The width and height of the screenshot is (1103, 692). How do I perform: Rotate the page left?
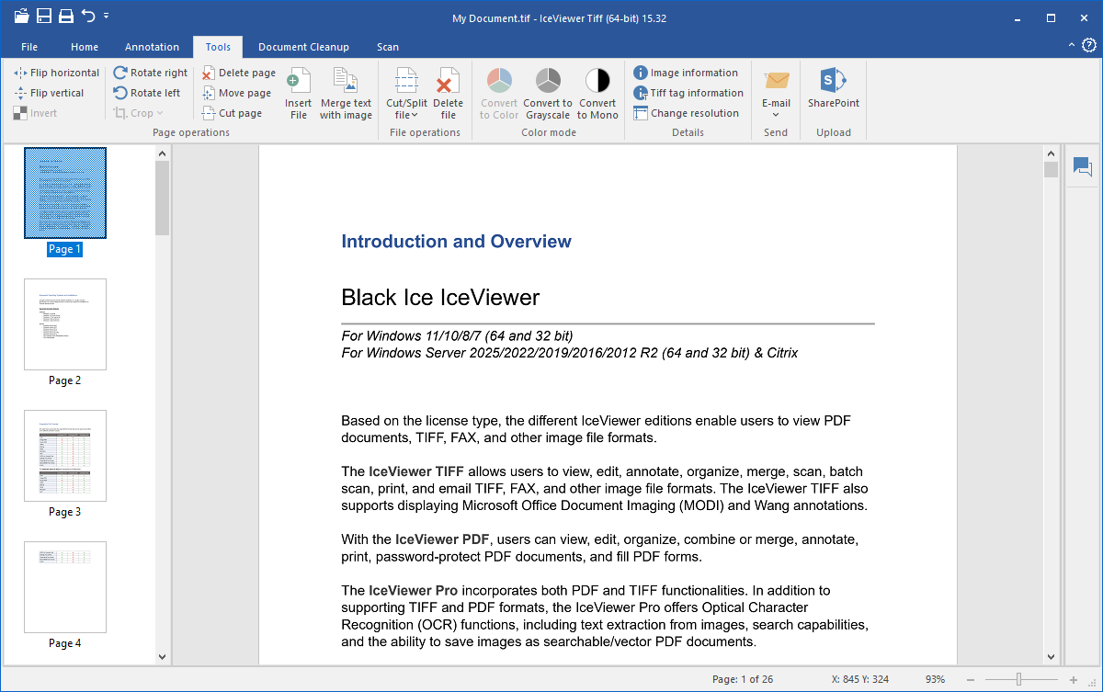coord(147,93)
